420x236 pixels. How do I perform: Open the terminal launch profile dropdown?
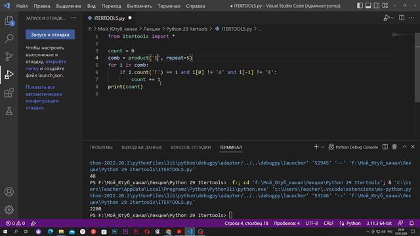(322, 147)
